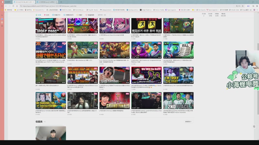Open the 決勝で魅せるFNC video thumbnail

click(51, 50)
